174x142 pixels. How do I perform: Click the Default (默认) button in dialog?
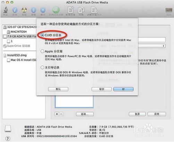tap(58, 89)
